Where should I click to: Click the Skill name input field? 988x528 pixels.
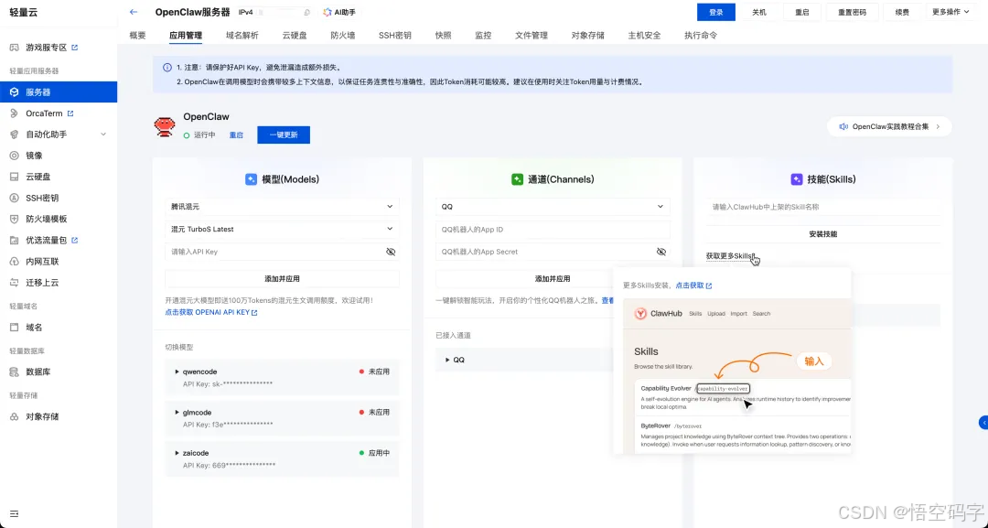point(823,207)
